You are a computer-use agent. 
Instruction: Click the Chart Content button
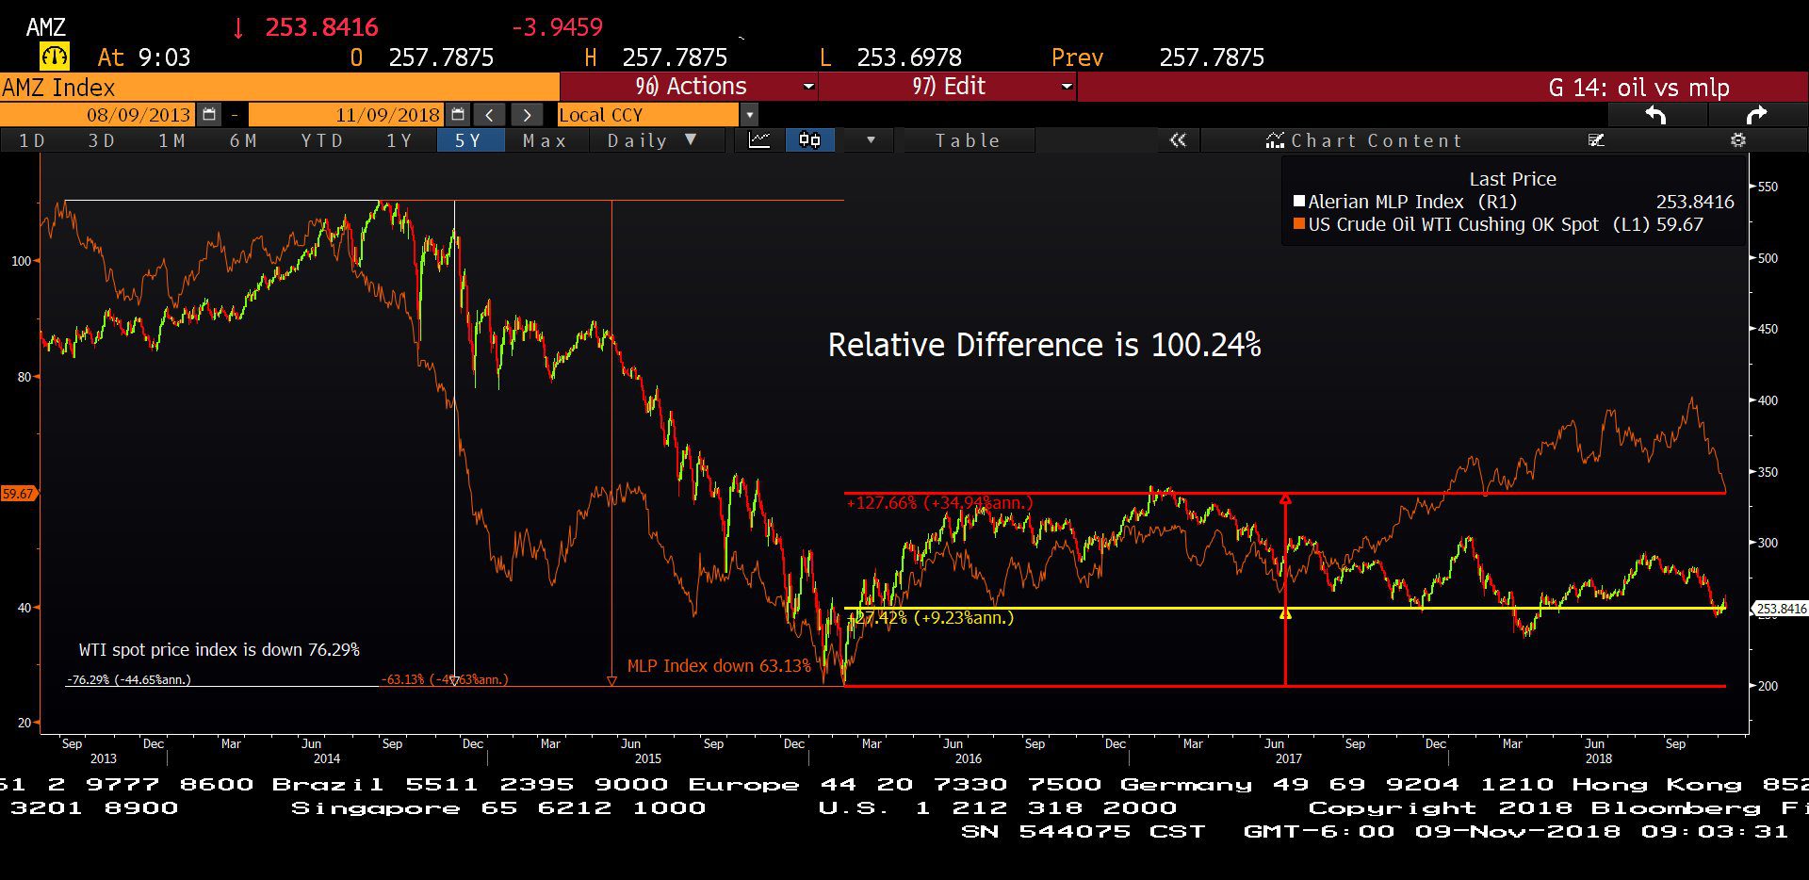pos(1364,140)
